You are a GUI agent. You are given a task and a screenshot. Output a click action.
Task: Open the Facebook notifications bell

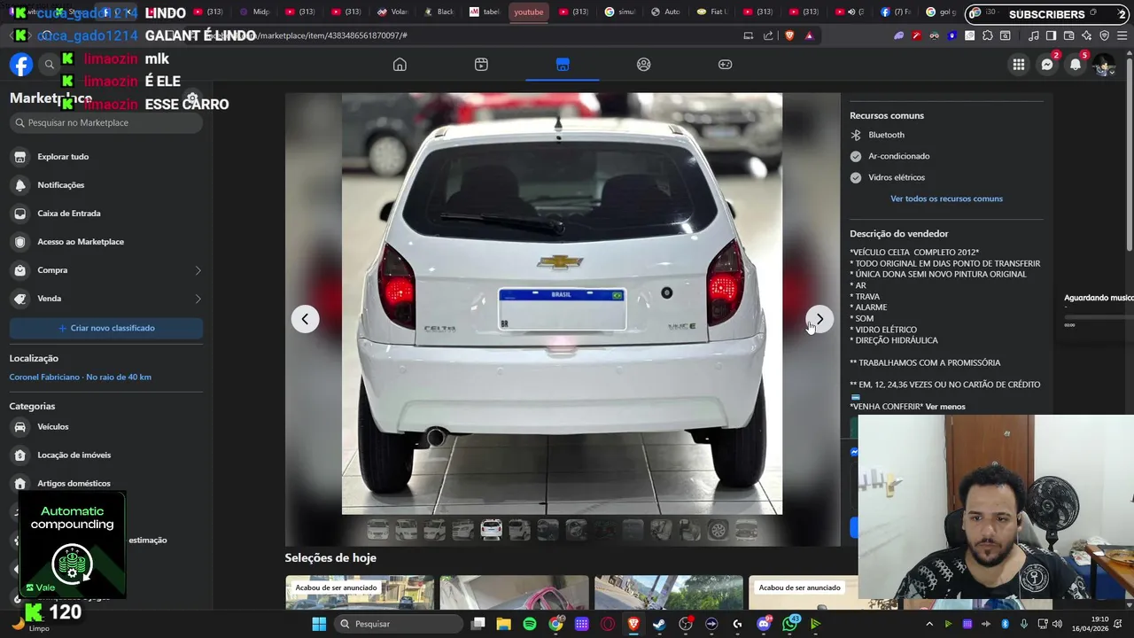tap(1076, 65)
